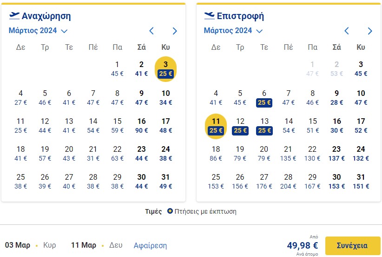The height and width of the screenshot is (257, 382).
Task: Select departure date 21 March at 31 €
Action: tap(93, 154)
